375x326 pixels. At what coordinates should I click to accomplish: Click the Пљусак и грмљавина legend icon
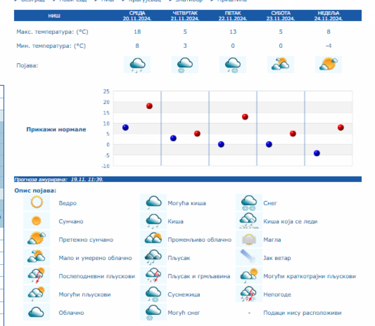coord(153,276)
